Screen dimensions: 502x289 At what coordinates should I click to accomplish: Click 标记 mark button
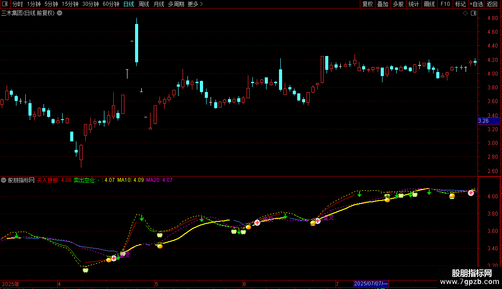[460, 4]
